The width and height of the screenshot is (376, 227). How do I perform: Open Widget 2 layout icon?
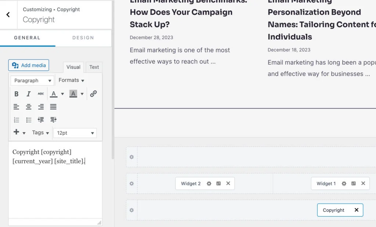pos(218,184)
